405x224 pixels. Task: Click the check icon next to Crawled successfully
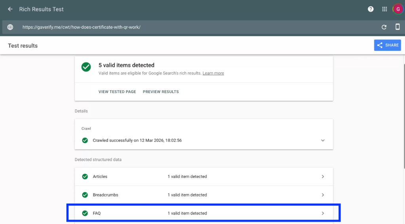(x=85, y=140)
